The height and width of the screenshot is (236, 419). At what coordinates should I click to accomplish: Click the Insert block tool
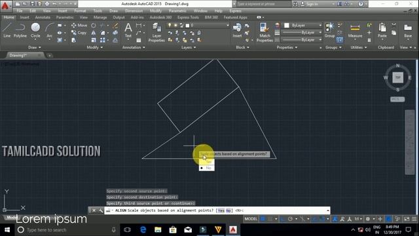(x=237, y=30)
